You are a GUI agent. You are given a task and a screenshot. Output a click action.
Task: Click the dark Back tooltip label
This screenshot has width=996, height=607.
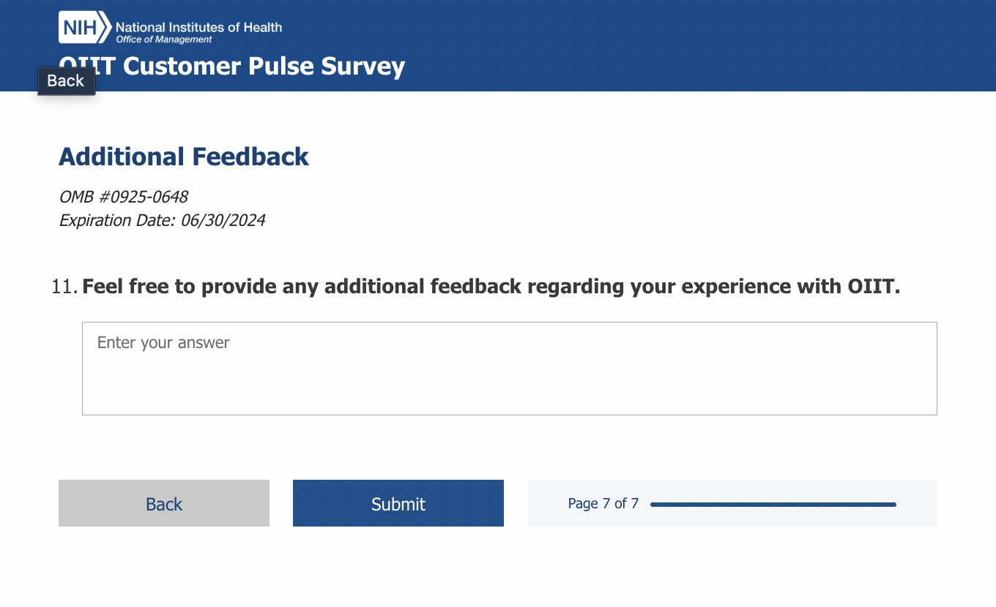[66, 80]
